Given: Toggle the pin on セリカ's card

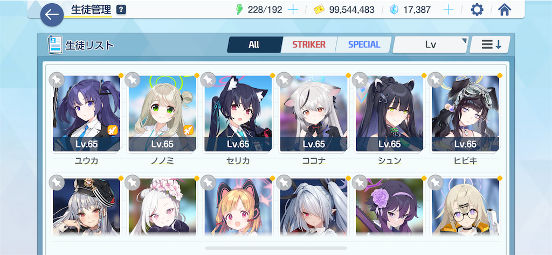Looking at the screenshot, I should (208, 80).
